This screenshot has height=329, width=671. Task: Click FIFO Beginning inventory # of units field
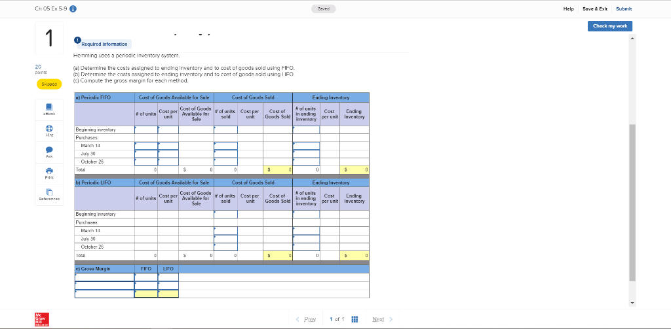[146, 130]
